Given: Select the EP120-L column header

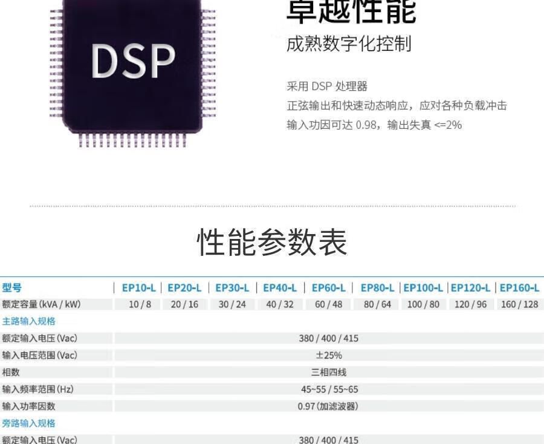Looking at the screenshot, I should (x=470, y=287).
